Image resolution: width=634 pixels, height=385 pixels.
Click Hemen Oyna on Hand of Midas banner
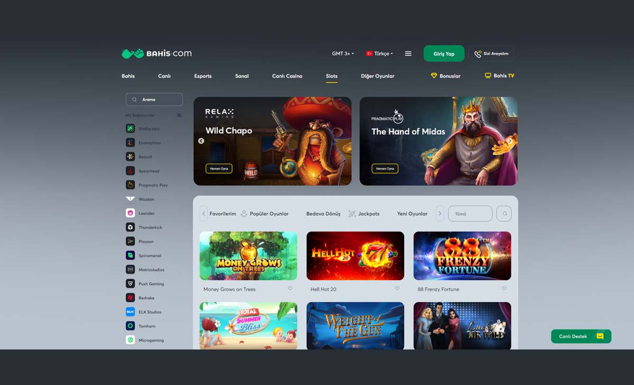click(385, 169)
